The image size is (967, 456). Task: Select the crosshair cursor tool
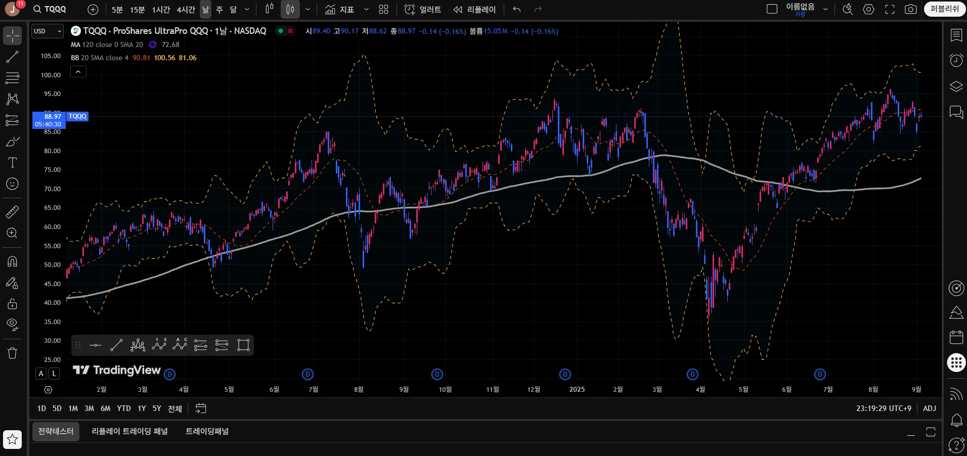12,35
